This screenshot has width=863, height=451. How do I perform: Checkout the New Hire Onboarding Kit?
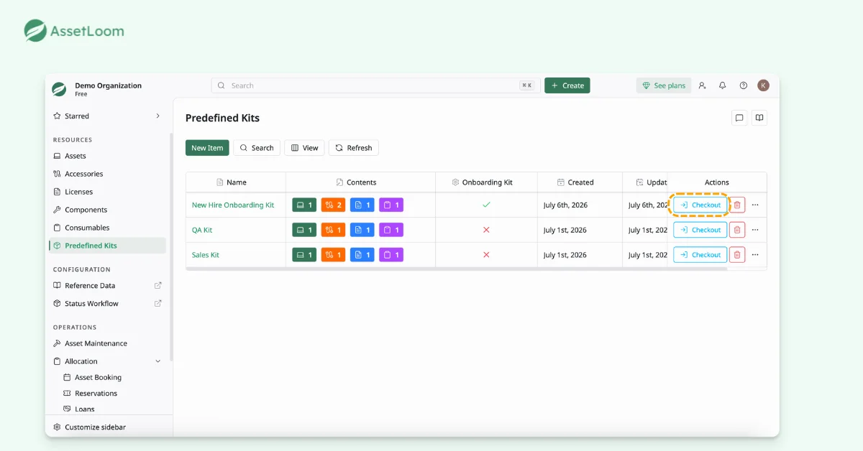click(x=700, y=205)
